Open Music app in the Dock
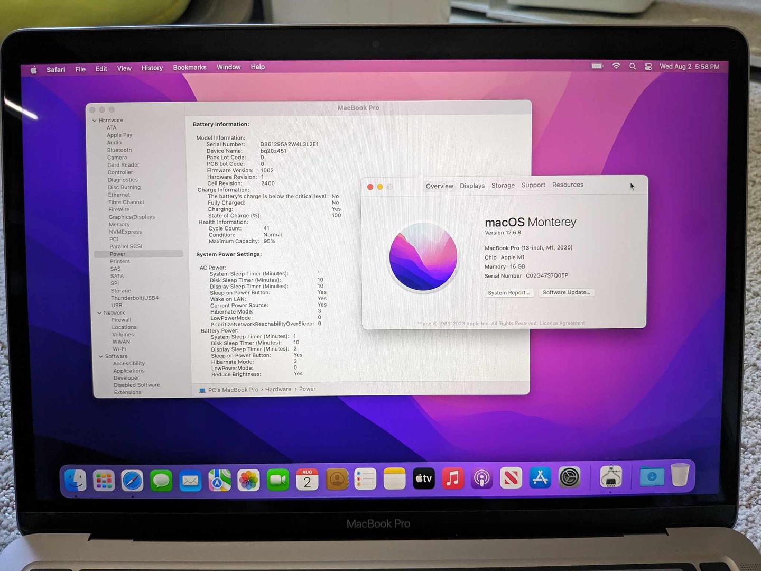 (453, 478)
